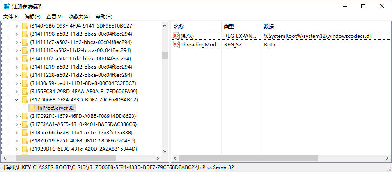Click the InProcServer32 folder icon
This screenshot has width=392, height=172.
[x=32, y=108]
